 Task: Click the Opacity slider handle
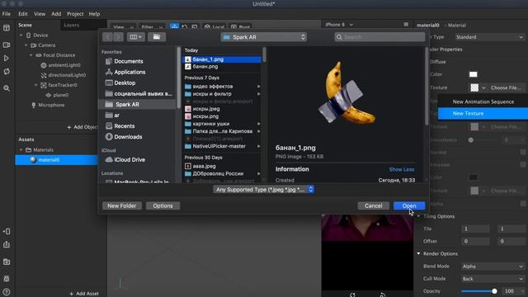[494, 291]
